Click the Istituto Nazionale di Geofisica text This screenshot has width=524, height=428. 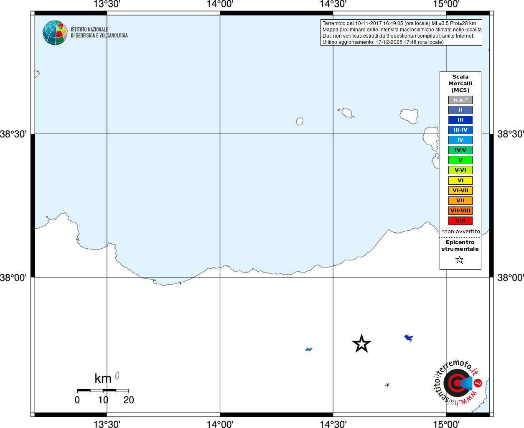click(99, 33)
